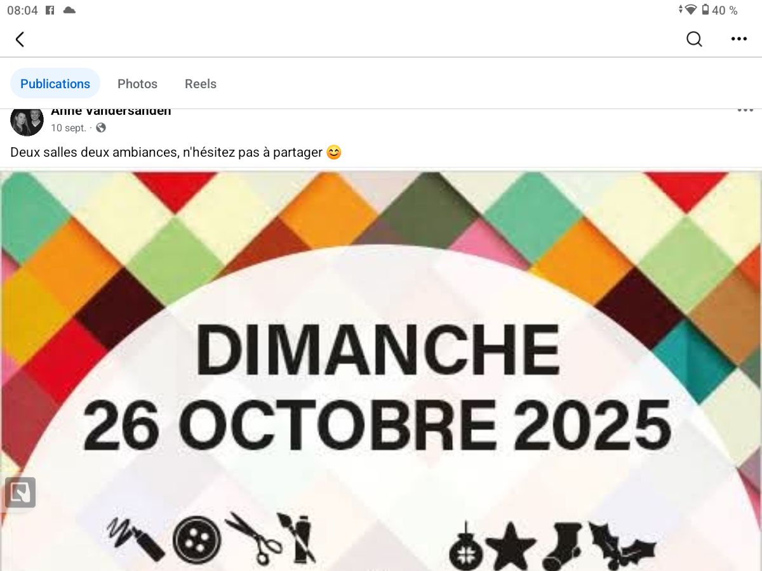The width and height of the screenshot is (762, 571).
Task: Select the Publications tab
Action: coord(55,84)
